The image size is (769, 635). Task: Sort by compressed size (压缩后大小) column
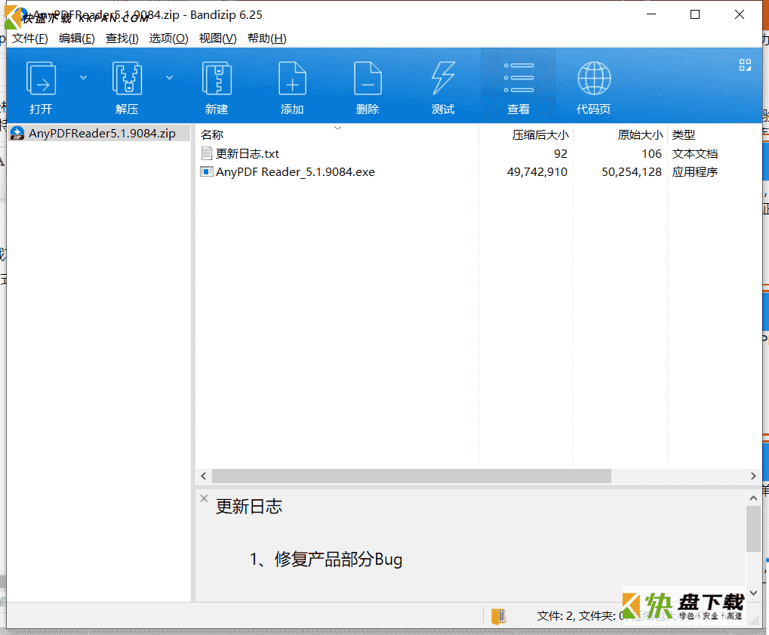[x=540, y=134]
